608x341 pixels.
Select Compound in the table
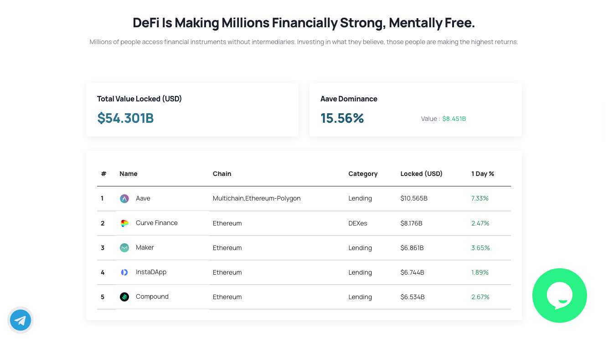tap(152, 296)
